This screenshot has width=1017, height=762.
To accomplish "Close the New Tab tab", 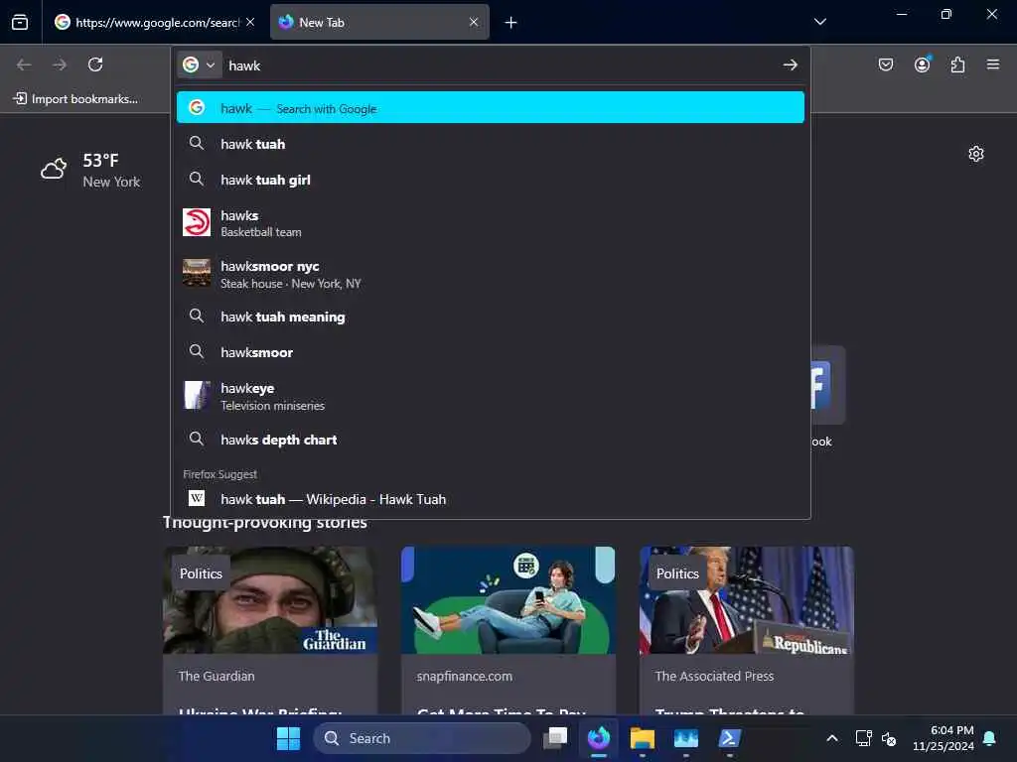I will 474,22.
